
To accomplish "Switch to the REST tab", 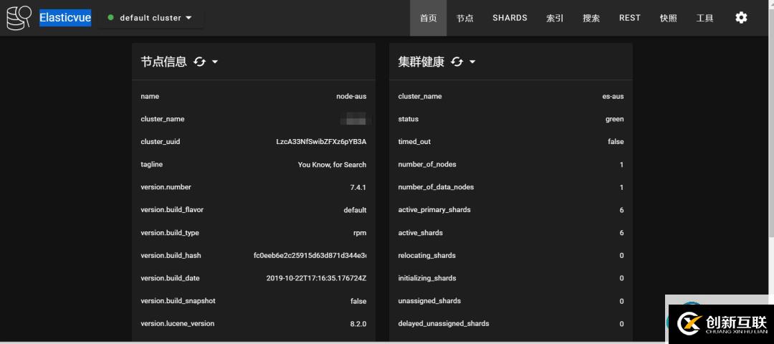I will (630, 18).
